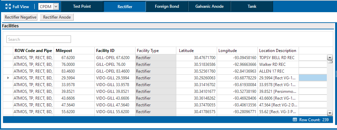Click the Row Count table icon
Image resolution: width=337 pixels, height=130 pixels.
(x=295, y=120)
